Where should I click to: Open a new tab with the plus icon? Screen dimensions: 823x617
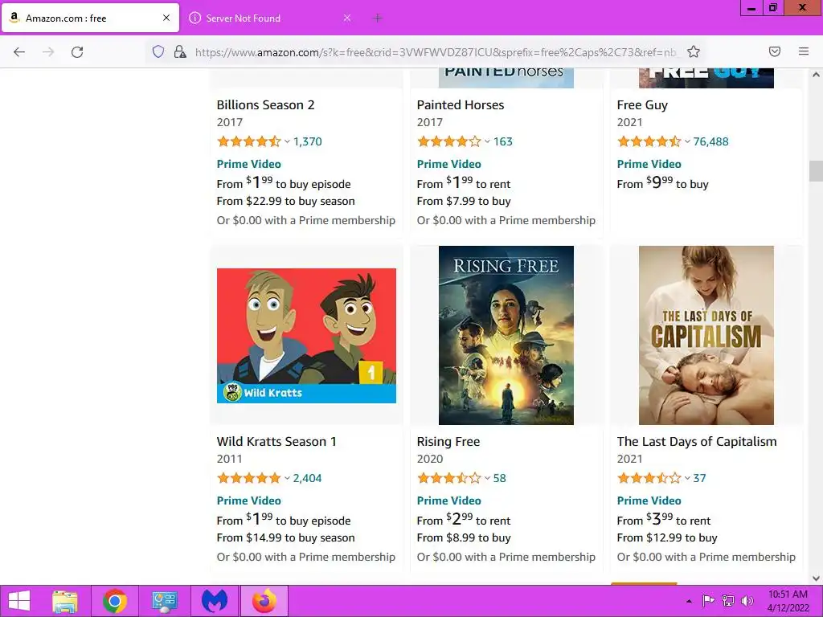pyautogui.click(x=378, y=18)
